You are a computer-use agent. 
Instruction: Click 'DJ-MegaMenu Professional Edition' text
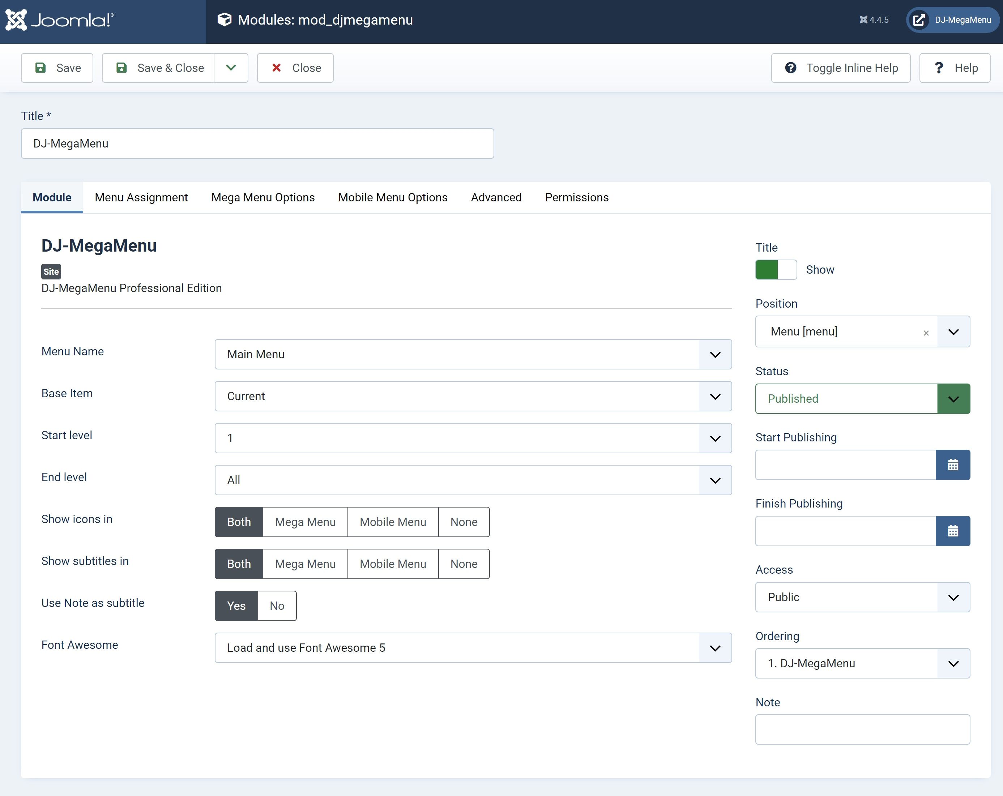pos(132,288)
